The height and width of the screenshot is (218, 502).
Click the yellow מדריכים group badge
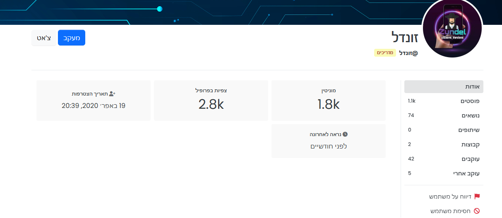click(x=385, y=53)
